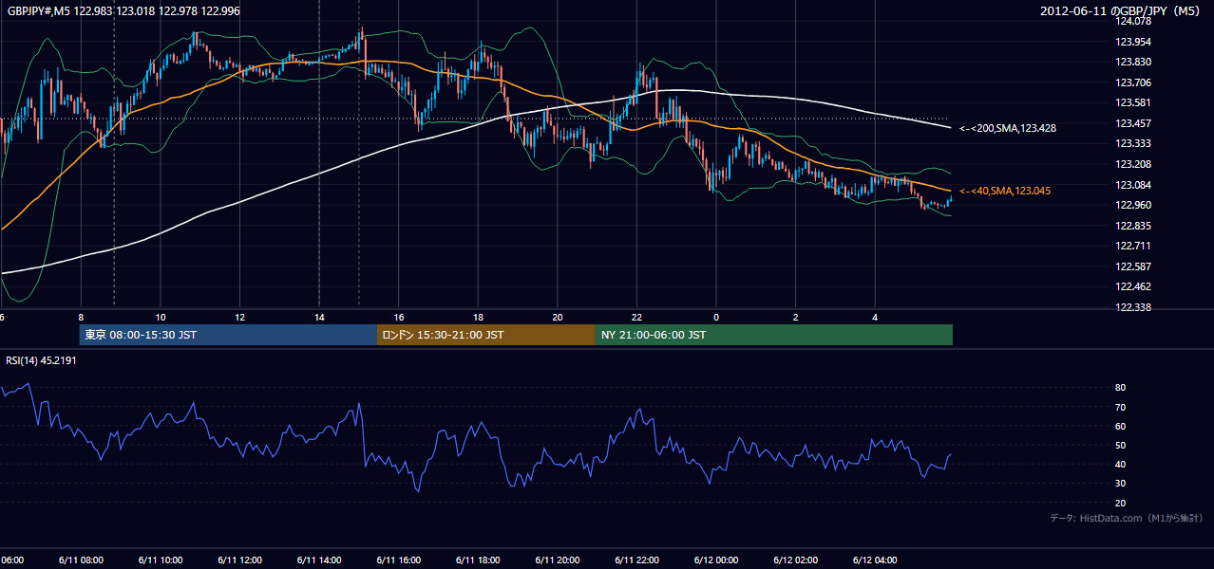Viewport: 1214px width, 569px height.
Task: Click the 6/11 08:00 bottom time label
Action: (82, 560)
